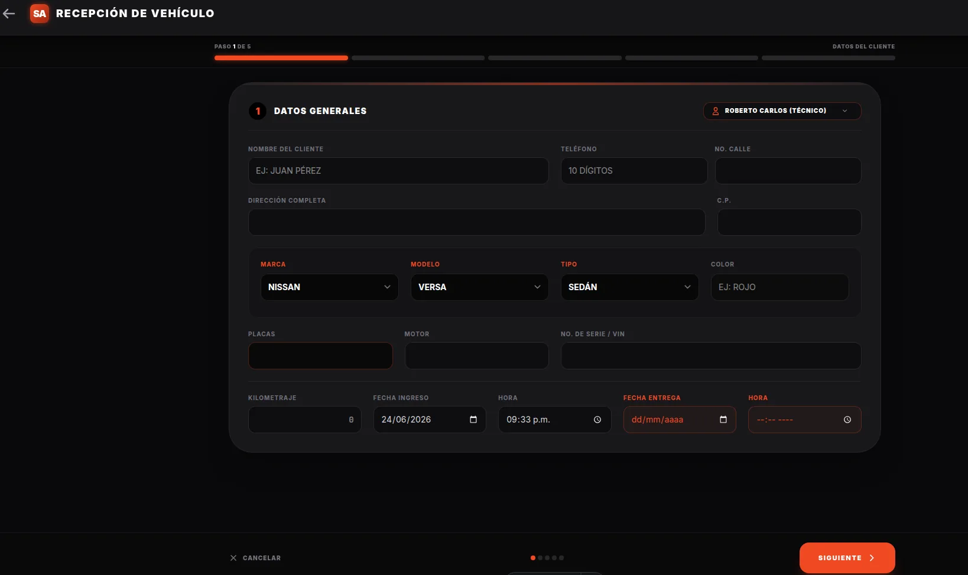Focus the Placas input field
The width and height of the screenshot is (968, 575).
320,356
